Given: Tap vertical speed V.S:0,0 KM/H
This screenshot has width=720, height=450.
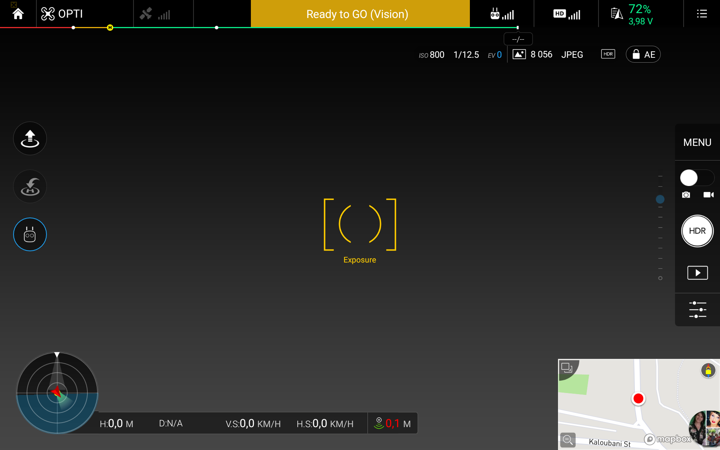Looking at the screenshot, I should 253,424.
